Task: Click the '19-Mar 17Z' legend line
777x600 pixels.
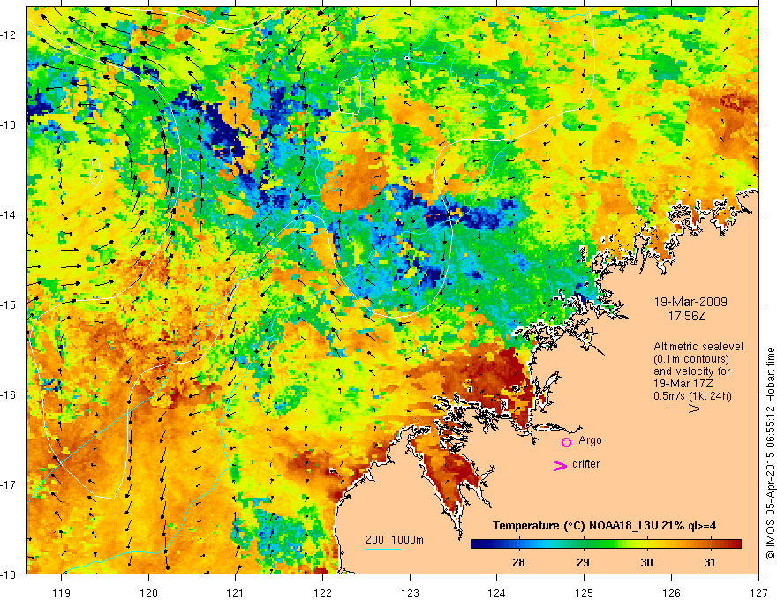Action: point(682,384)
